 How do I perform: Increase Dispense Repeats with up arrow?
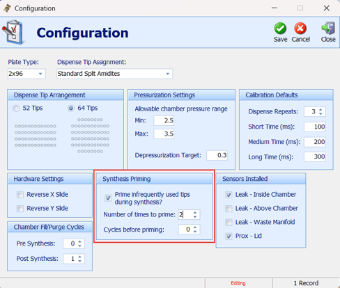320,110
